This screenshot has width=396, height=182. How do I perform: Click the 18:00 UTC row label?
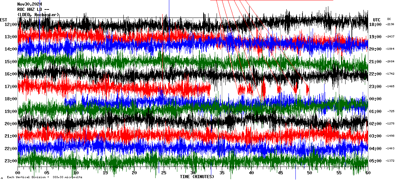[375, 25]
